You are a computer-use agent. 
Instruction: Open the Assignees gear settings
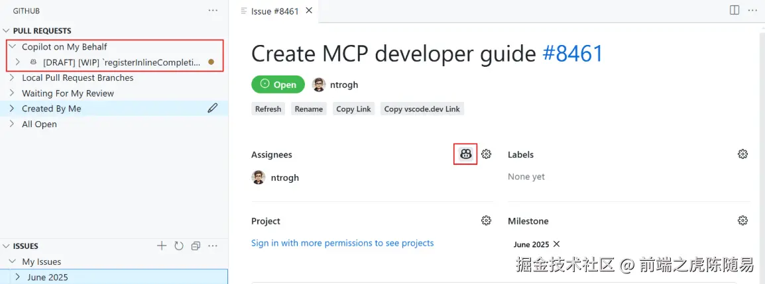(486, 154)
